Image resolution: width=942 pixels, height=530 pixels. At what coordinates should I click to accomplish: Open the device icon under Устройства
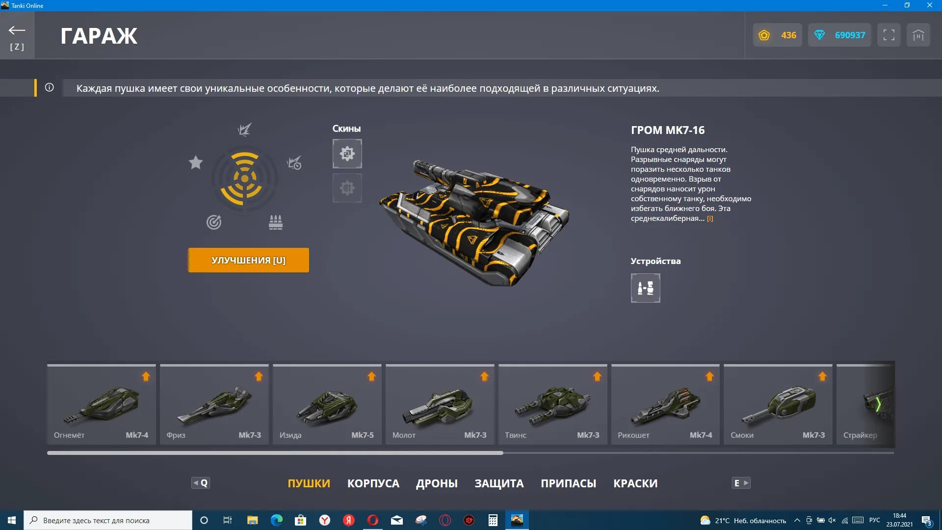tap(645, 288)
